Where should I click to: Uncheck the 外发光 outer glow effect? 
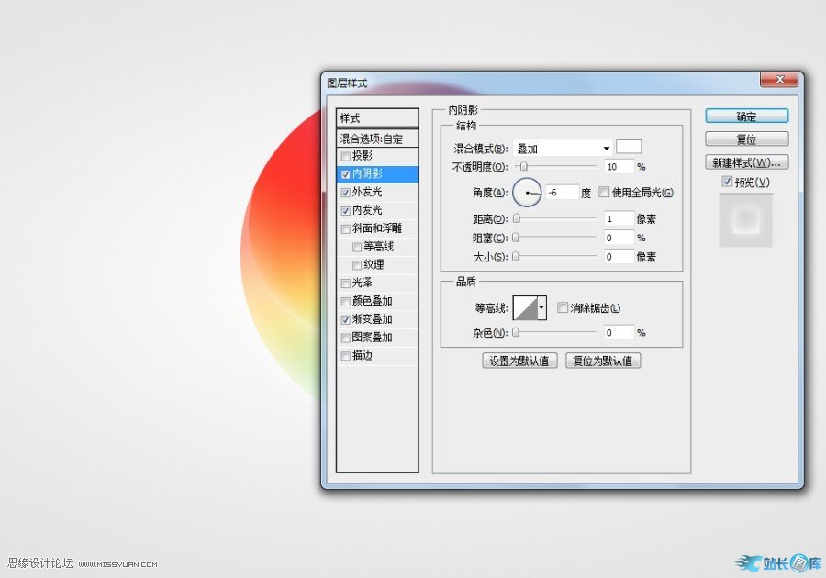click(x=345, y=193)
